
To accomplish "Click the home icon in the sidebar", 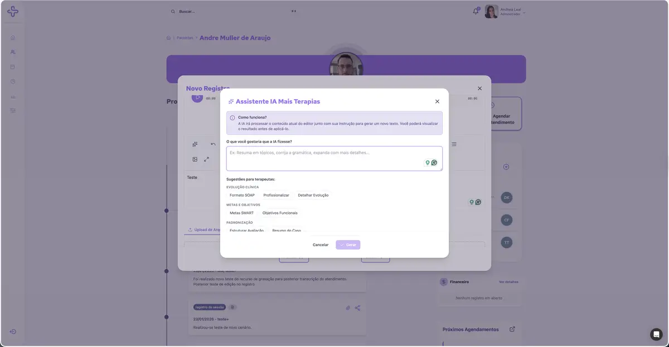I will coord(13,38).
